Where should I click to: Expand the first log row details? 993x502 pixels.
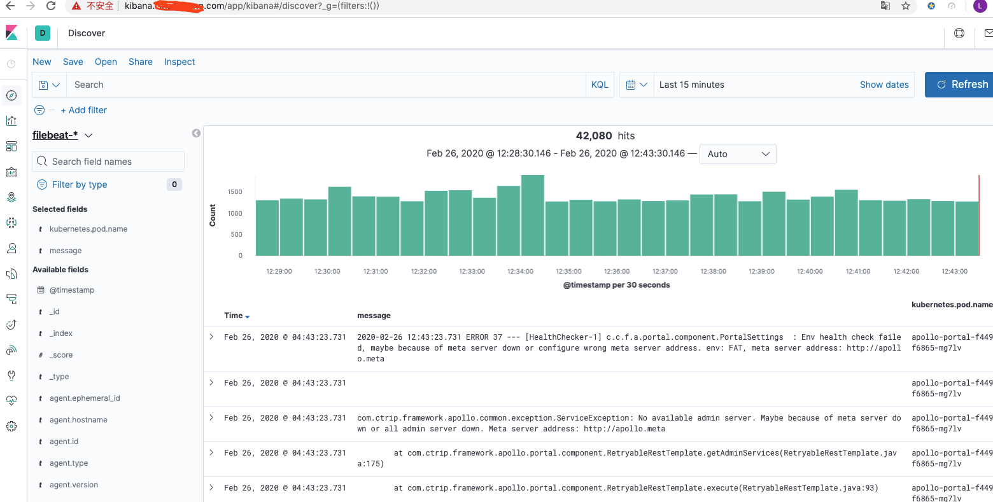tap(212, 337)
